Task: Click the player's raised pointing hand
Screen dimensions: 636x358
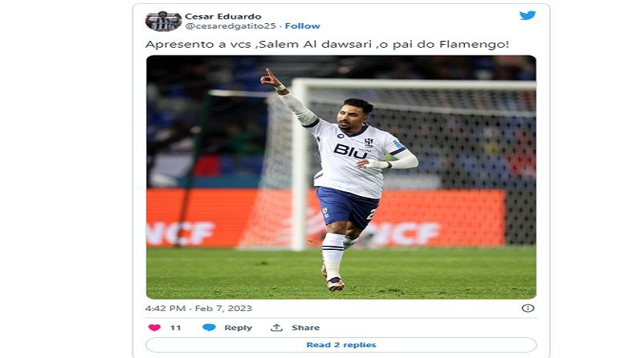Action: point(270,79)
